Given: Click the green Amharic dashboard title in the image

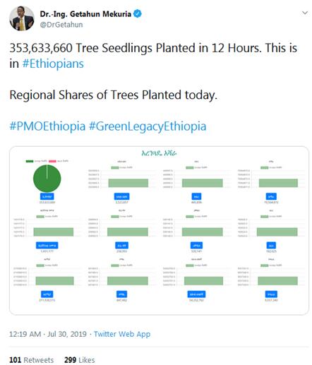Looking at the screenshot, I should click(x=159, y=153).
